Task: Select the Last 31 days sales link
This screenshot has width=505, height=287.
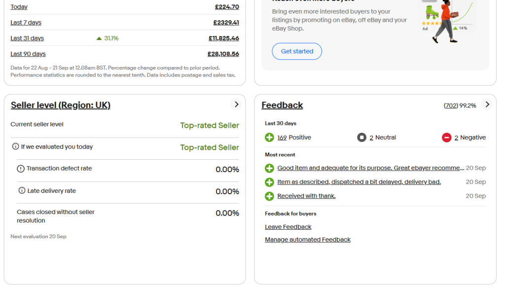Action: coord(27,38)
